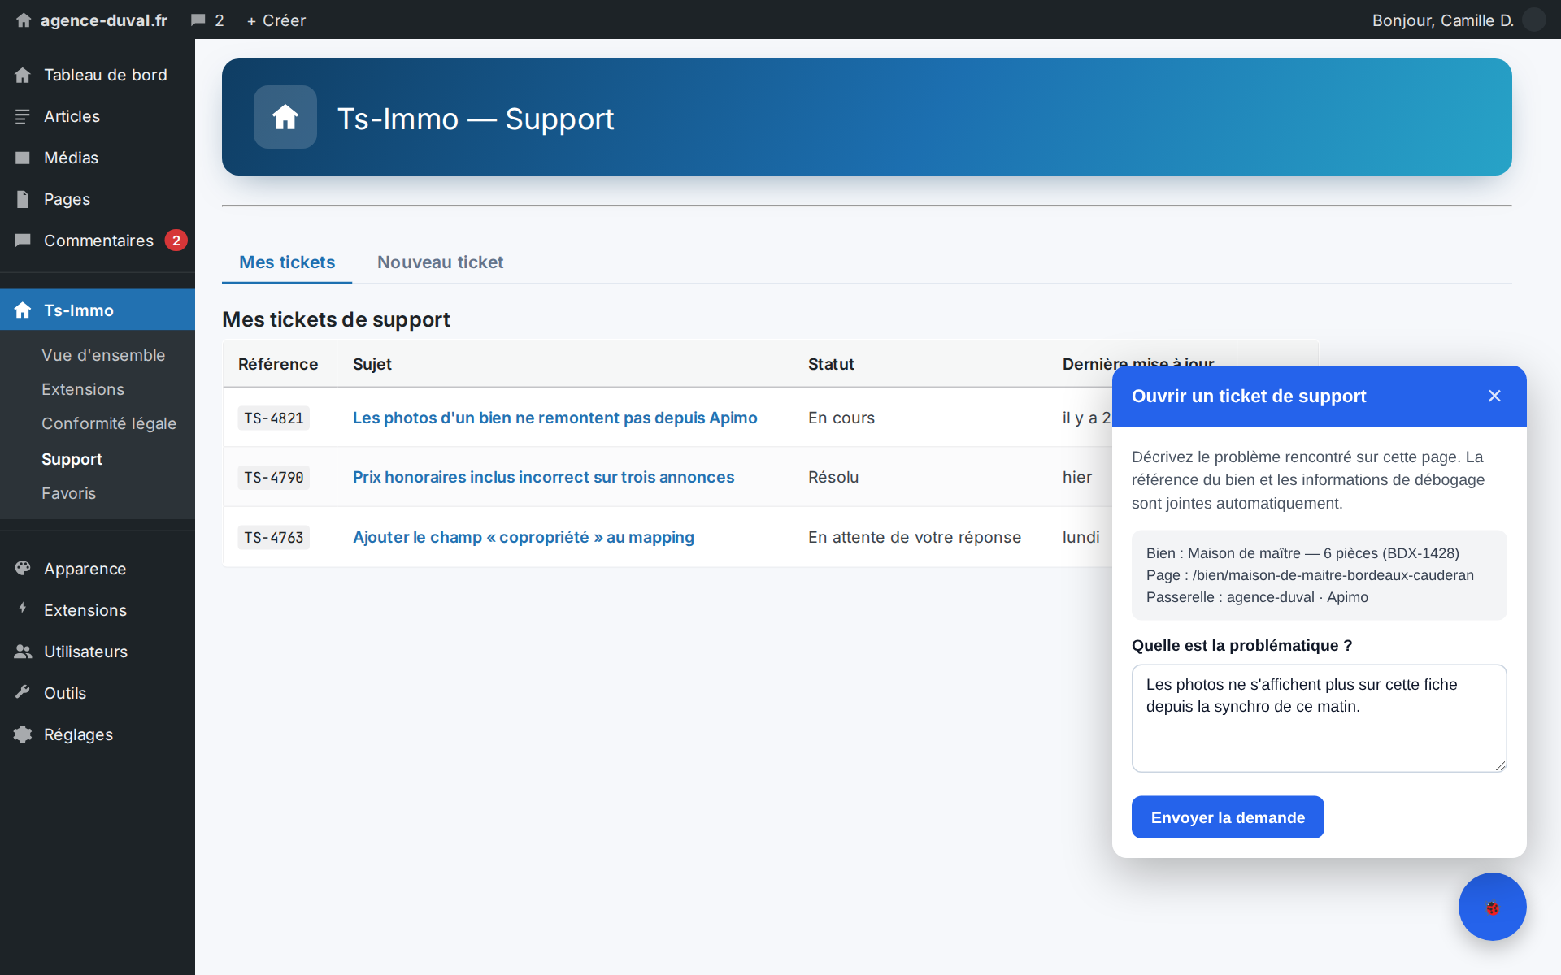1561x975 pixels.
Task: Click the house logo in Ts-Immo Support banner
Action: 285,117
